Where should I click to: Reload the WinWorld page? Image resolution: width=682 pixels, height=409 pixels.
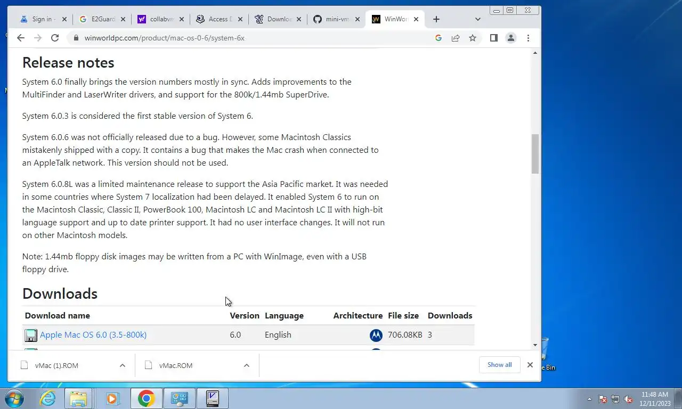55,38
